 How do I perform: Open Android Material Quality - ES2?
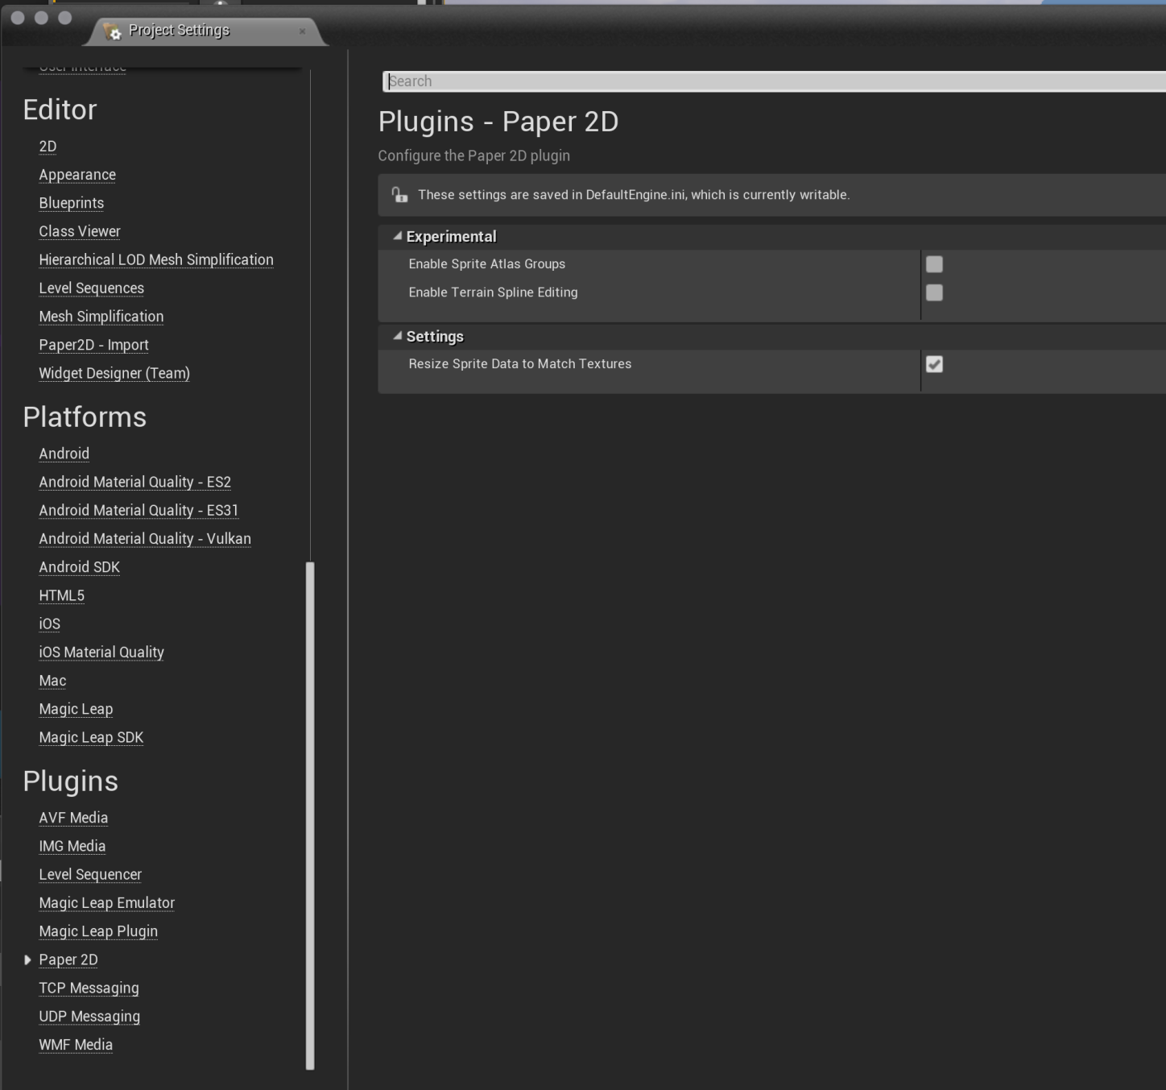(x=135, y=482)
